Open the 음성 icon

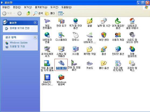click(x=104, y=49)
